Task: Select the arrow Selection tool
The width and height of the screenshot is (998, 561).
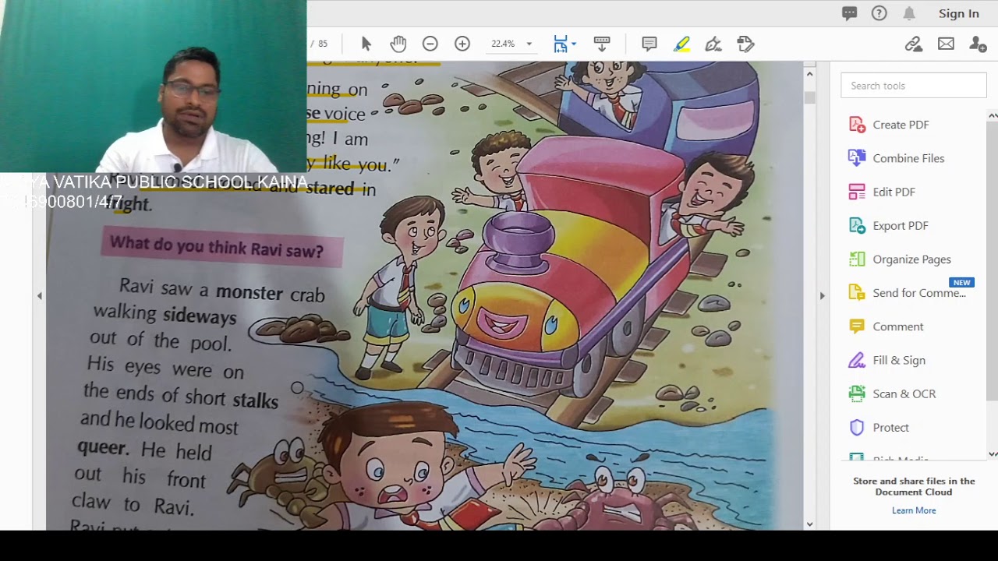Action: pyautogui.click(x=366, y=44)
